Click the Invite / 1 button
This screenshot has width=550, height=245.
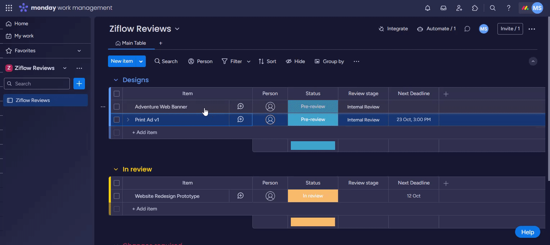tap(510, 29)
